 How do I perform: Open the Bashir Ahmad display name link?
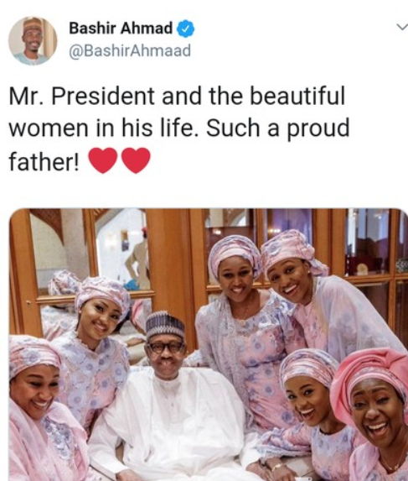point(121,29)
